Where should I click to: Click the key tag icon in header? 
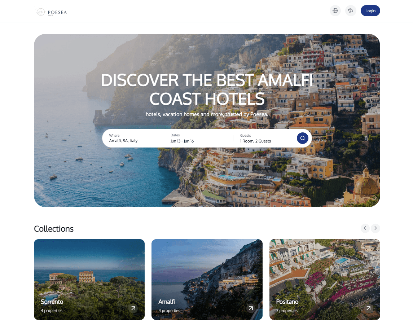click(351, 11)
